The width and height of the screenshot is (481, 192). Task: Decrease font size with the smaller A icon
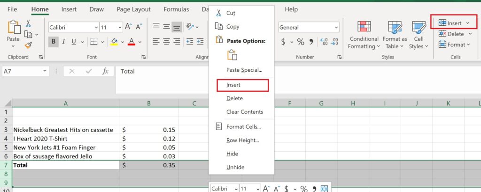(139, 27)
